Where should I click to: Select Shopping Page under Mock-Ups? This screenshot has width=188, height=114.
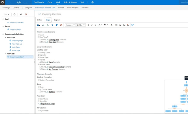click(x=17, y=41)
